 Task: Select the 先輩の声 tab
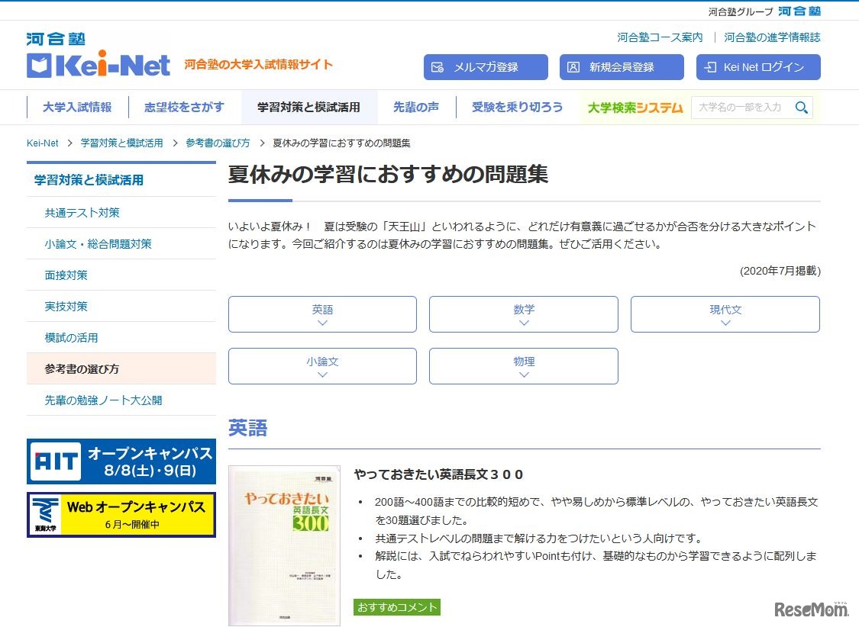pos(416,107)
